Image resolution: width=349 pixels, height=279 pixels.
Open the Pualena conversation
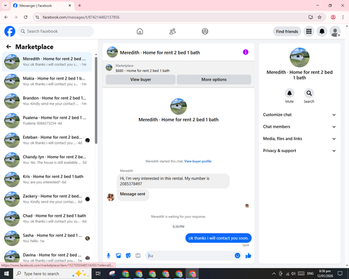click(x=47, y=121)
